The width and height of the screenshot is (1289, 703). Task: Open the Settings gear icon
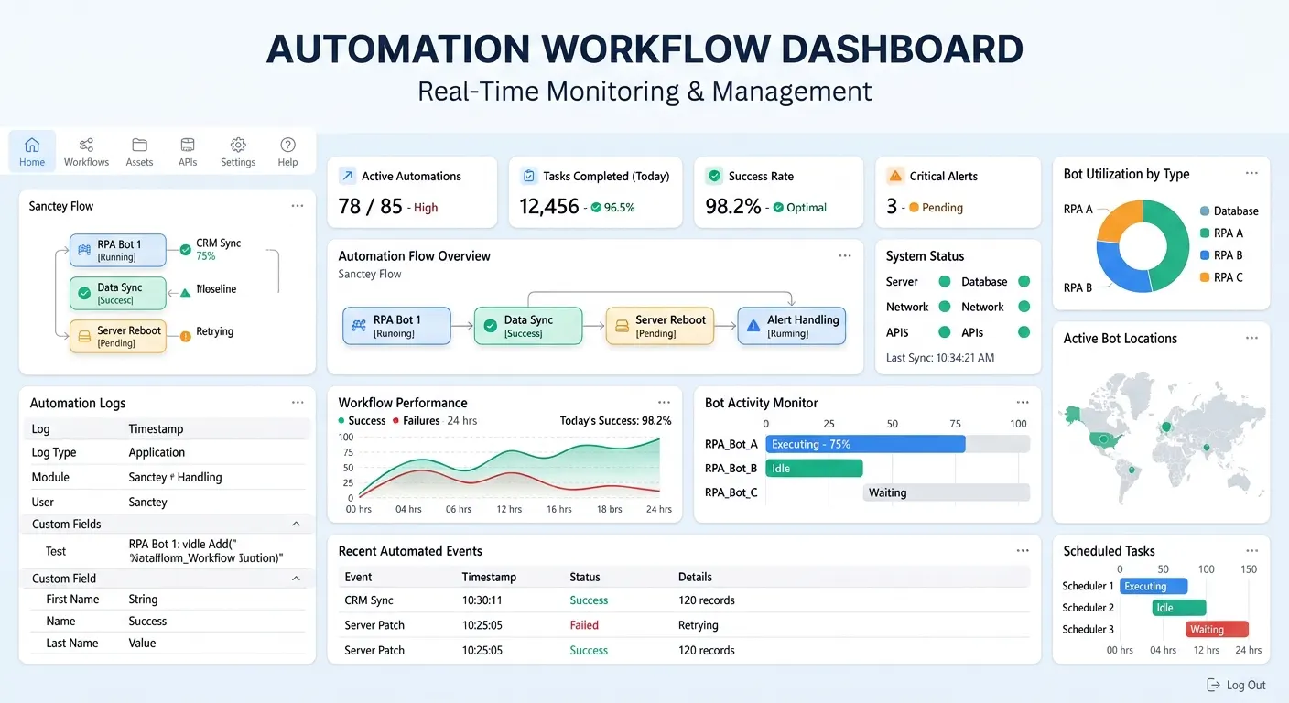click(x=238, y=145)
